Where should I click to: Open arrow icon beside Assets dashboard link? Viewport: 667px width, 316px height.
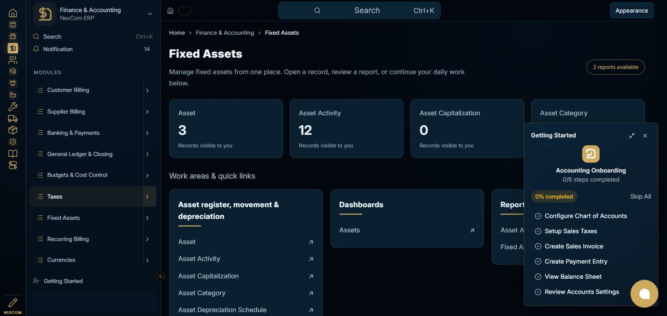click(472, 231)
